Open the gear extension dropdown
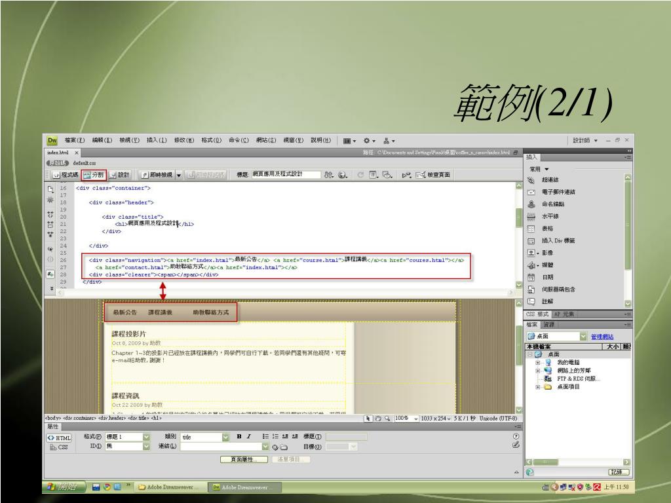Image resolution: width=671 pixels, height=503 pixels. click(x=370, y=141)
